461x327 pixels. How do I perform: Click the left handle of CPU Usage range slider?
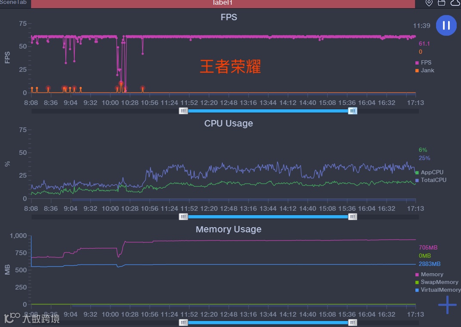183,217
